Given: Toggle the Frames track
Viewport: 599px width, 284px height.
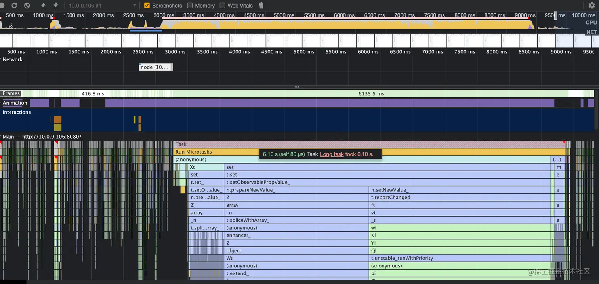Looking at the screenshot, I should pos(10,94).
